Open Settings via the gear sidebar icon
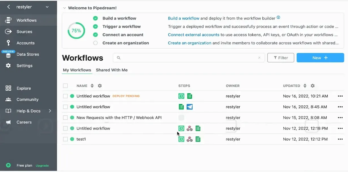 point(9,65)
